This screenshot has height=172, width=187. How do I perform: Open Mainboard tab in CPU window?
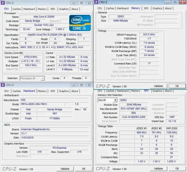[29, 9]
